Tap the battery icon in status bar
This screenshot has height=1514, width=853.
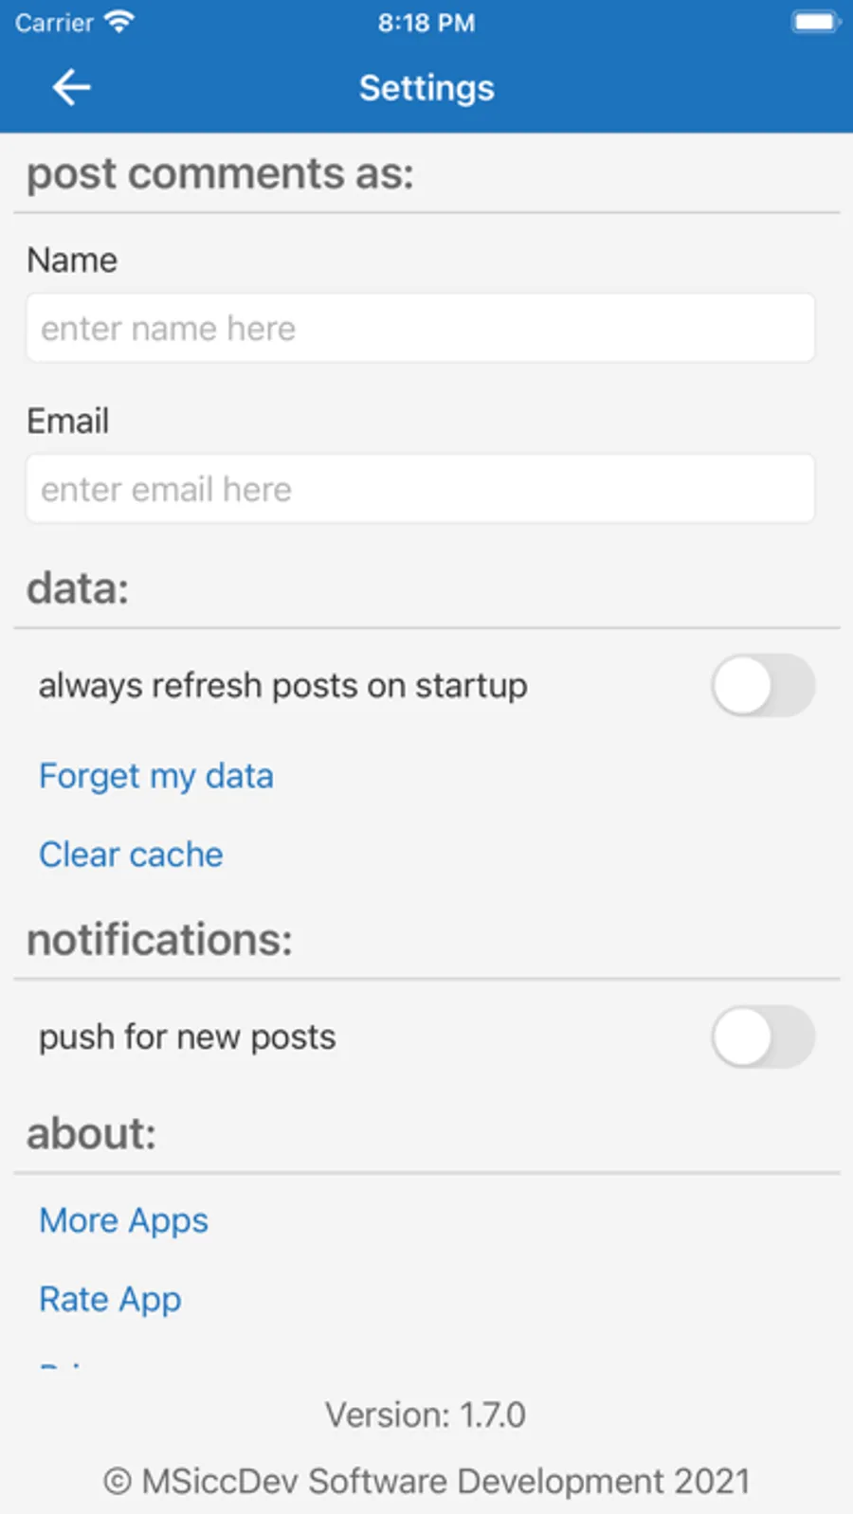(815, 22)
